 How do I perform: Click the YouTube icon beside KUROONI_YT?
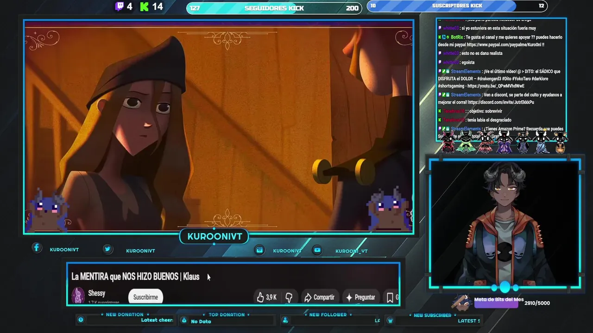pyautogui.click(x=317, y=250)
